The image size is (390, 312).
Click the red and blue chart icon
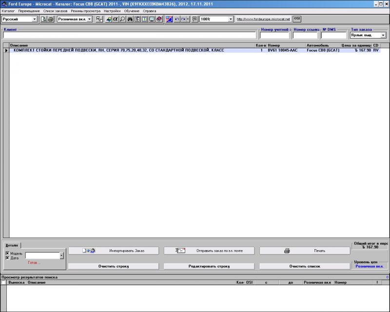(x=169, y=19)
